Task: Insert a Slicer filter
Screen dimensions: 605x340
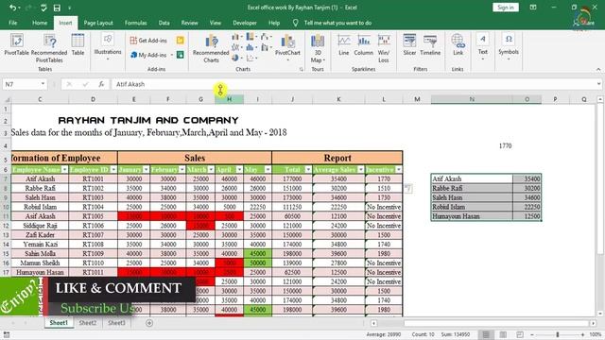Action: click(x=409, y=44)
